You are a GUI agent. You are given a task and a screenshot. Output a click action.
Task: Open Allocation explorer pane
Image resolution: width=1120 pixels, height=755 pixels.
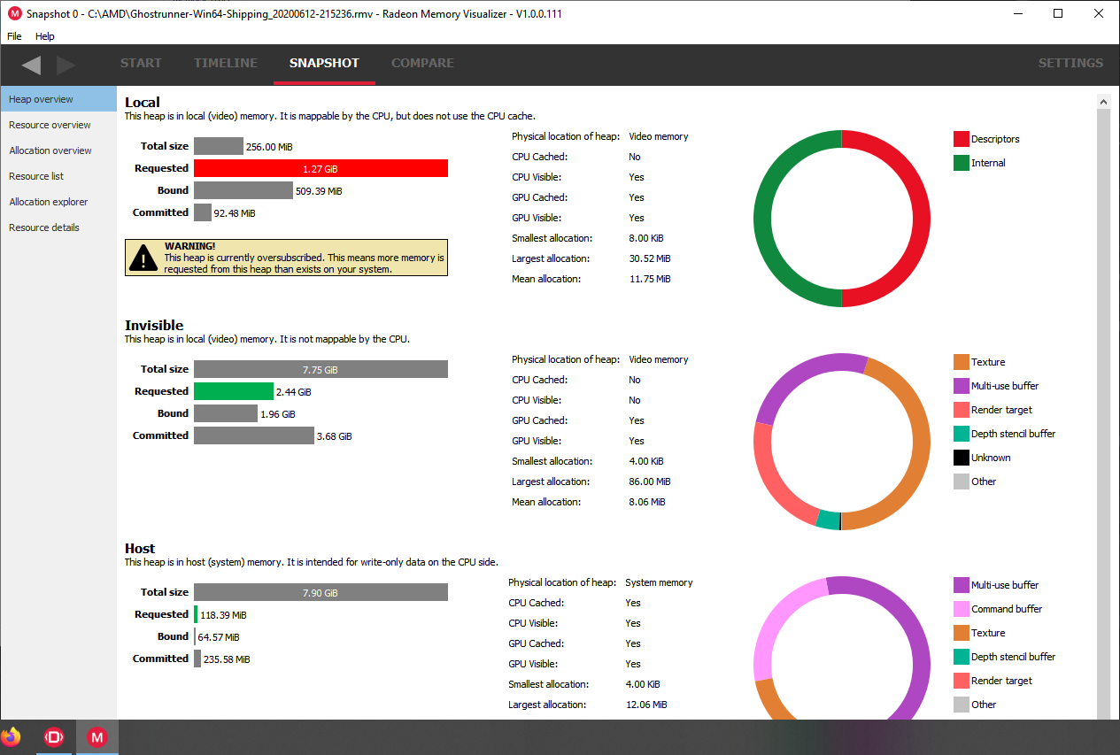58,202
